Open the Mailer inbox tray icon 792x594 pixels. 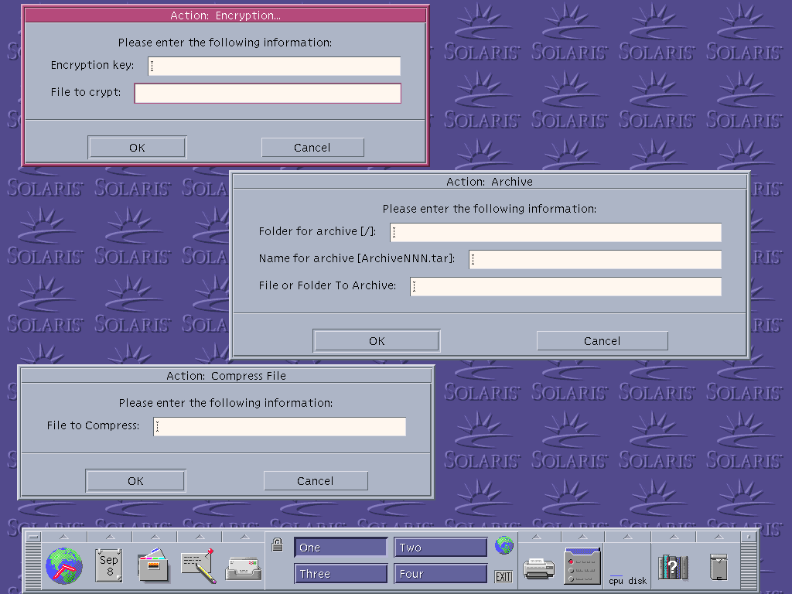[x=244, y=568]
